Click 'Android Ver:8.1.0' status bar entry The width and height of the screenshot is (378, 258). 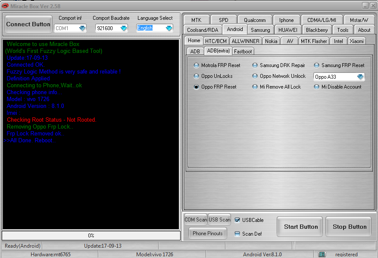coord(262,255)
